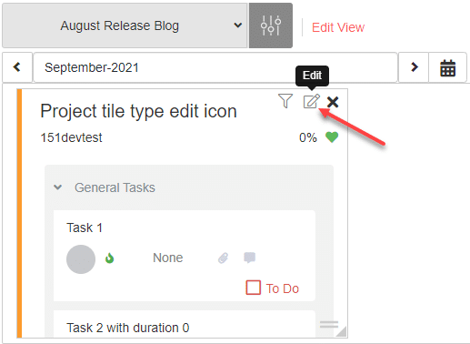The height and width of the screenshot is (344, 470).
Task: Close the project tile with X icon
Action: tap(333, 102)
